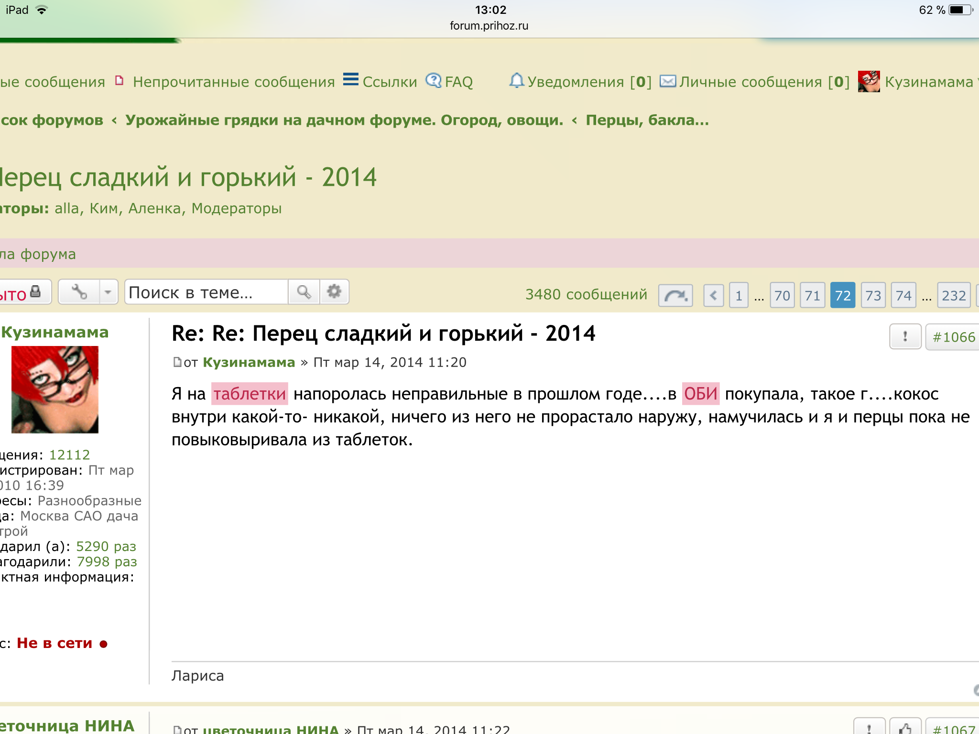979x734 pixels.
Task: Click the Непрочитанные сообщения page icon
Action: tap(120, 80)
